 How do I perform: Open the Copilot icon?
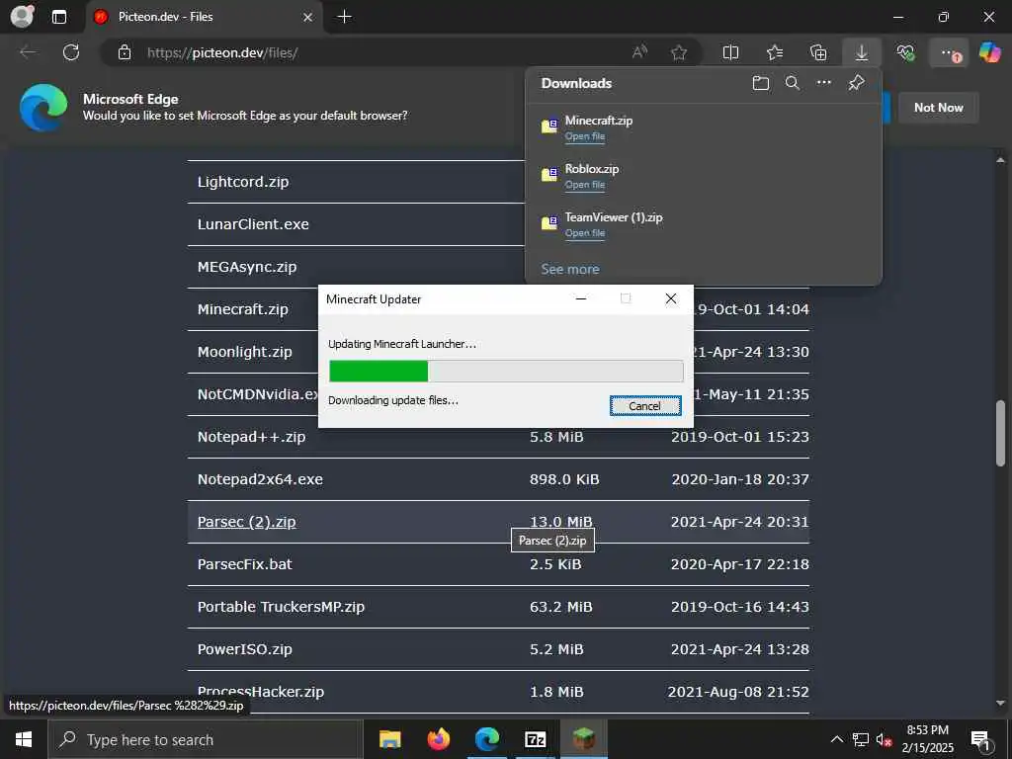click(989, 52)
